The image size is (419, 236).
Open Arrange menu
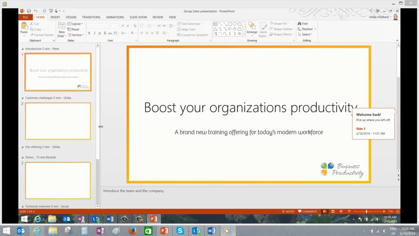[x=252, y=29]
